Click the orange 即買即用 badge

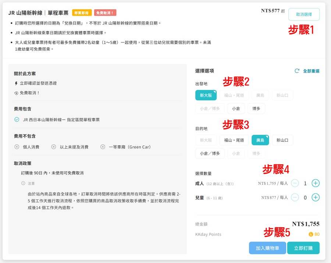(82, 13)
